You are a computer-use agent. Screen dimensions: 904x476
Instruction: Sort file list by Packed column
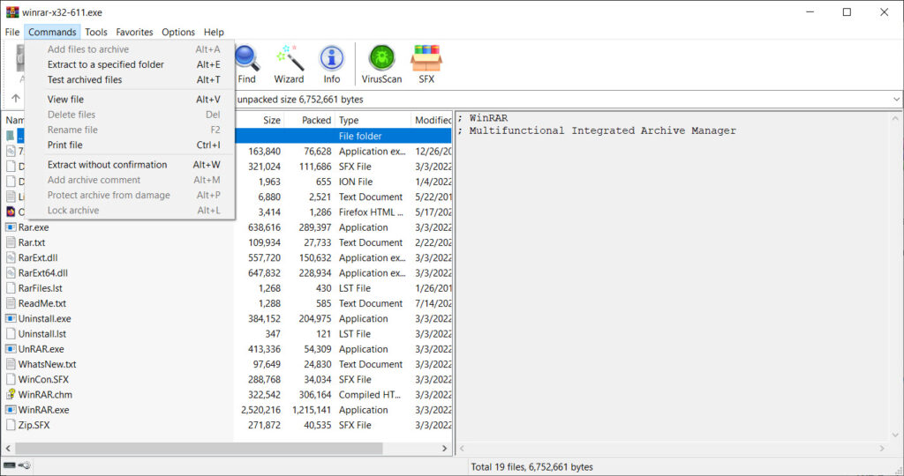click(315, 120)
